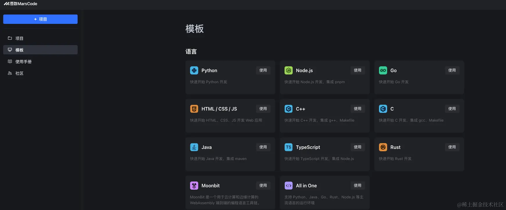Click the Node.js card title
The height and width of the screenshot is (210, 506).
(304, 70)
